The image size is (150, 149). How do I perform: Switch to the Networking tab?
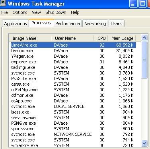pos(95,24)
